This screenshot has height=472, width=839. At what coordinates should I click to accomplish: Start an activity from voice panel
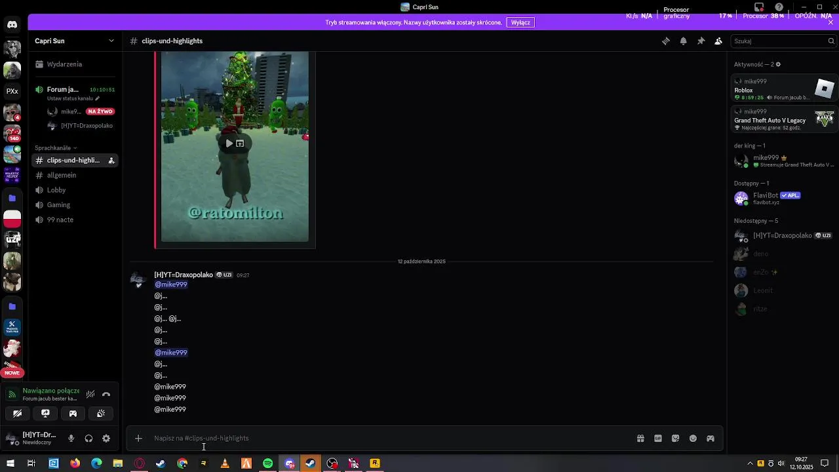tap(73, 414)
